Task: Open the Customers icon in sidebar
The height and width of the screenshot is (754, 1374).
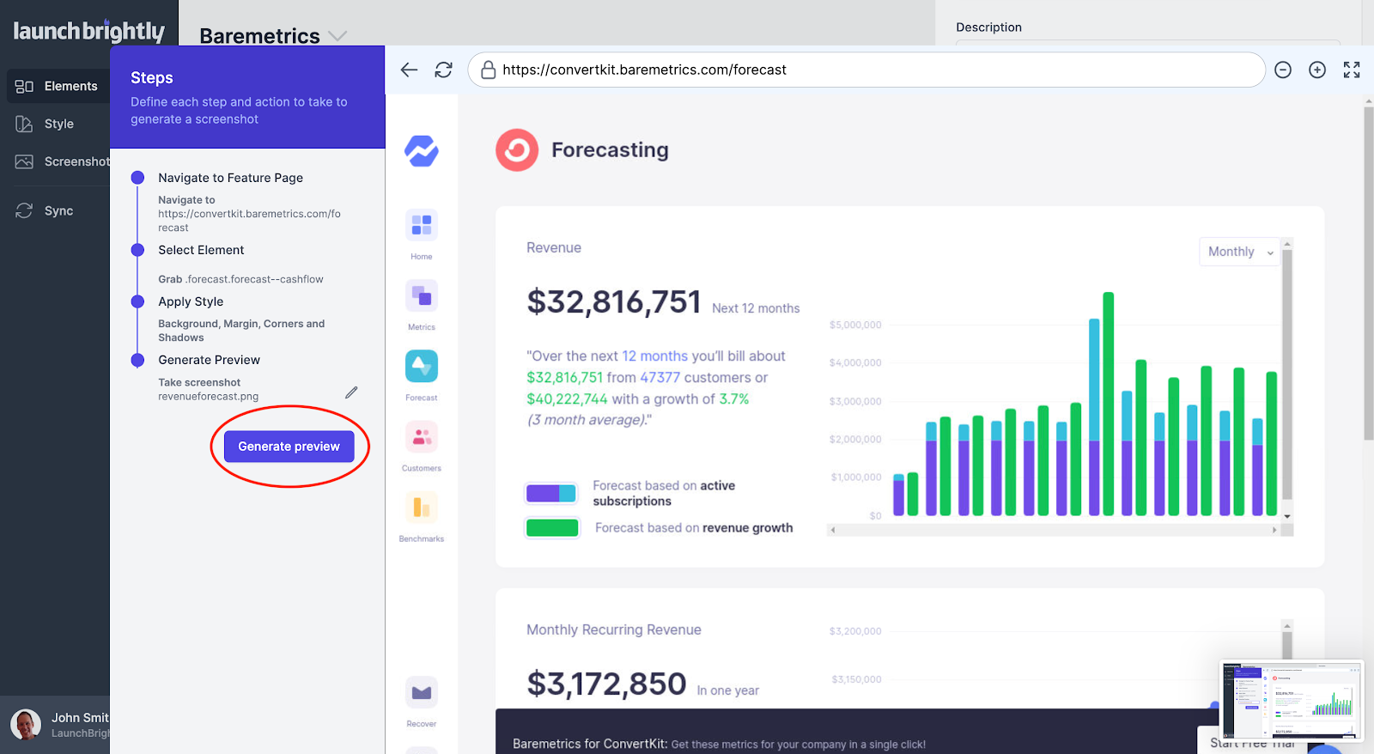Action: 422,437
